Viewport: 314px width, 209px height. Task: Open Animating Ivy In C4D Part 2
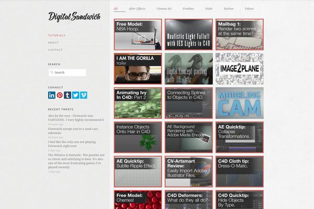138,103
